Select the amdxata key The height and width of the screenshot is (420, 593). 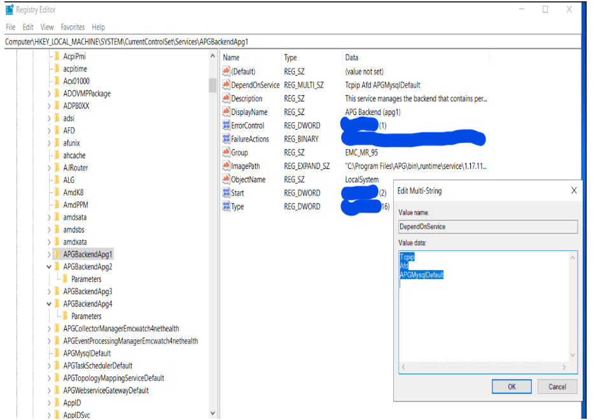(75, 241)
